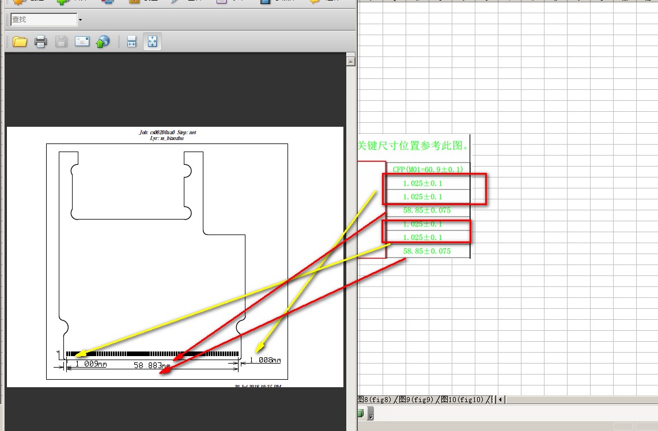The height and width of the screenshot is (431, 658).
Task: Click the Job: cs00200aa0 Step: net header text
Action: point(168,132)
